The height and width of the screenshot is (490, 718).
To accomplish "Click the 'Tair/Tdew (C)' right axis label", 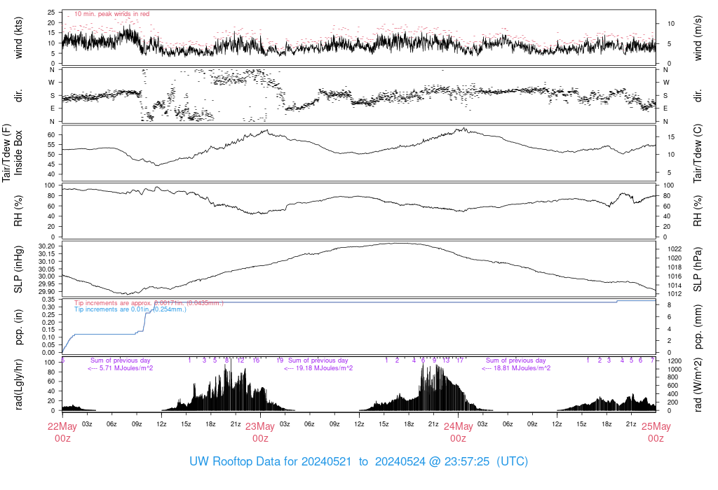I will 698,153.
